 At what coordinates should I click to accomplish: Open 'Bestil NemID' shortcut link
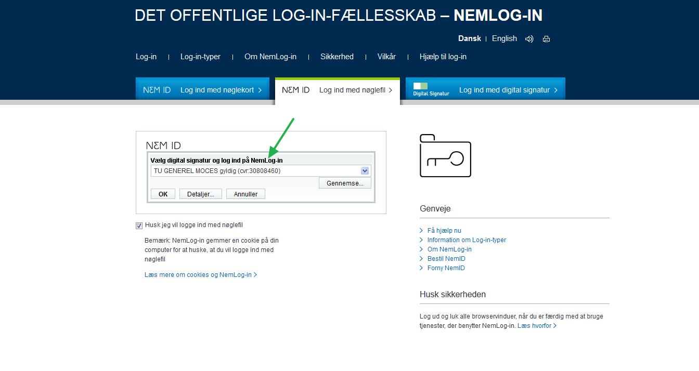[446, 259]
